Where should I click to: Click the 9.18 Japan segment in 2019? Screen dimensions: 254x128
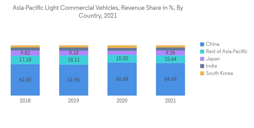click(x=74, y=53)
